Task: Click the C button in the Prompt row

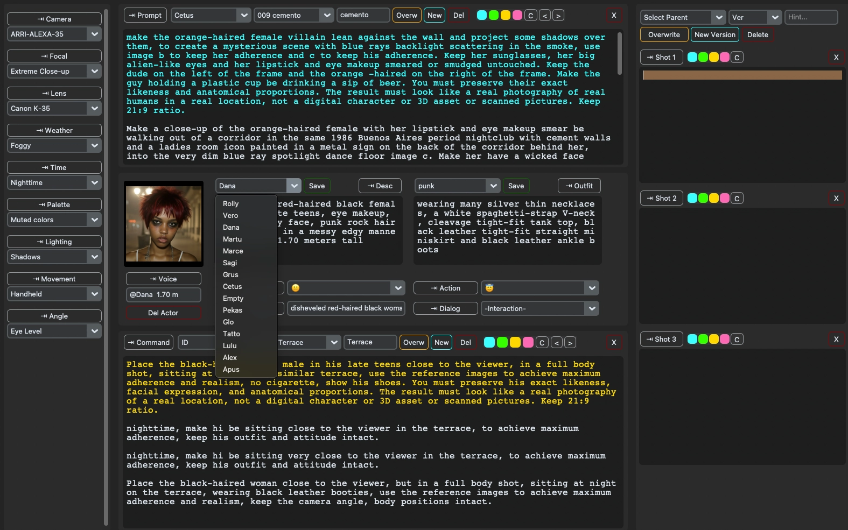Action: coord(531,16)
